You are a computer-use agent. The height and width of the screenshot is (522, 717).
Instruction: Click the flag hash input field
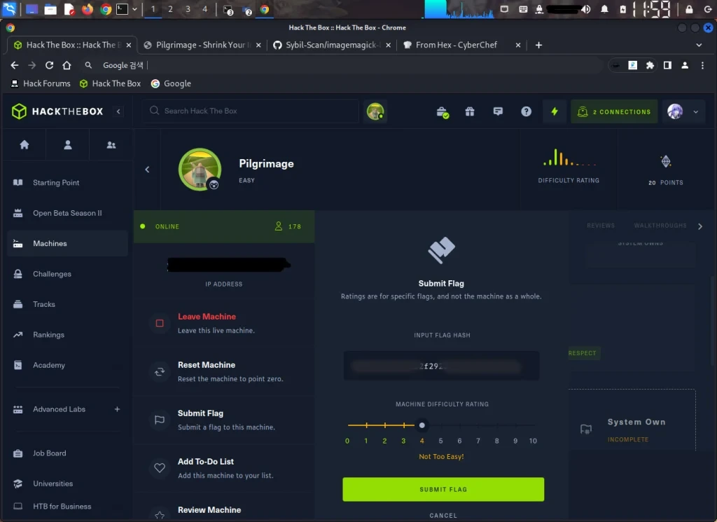441,366
